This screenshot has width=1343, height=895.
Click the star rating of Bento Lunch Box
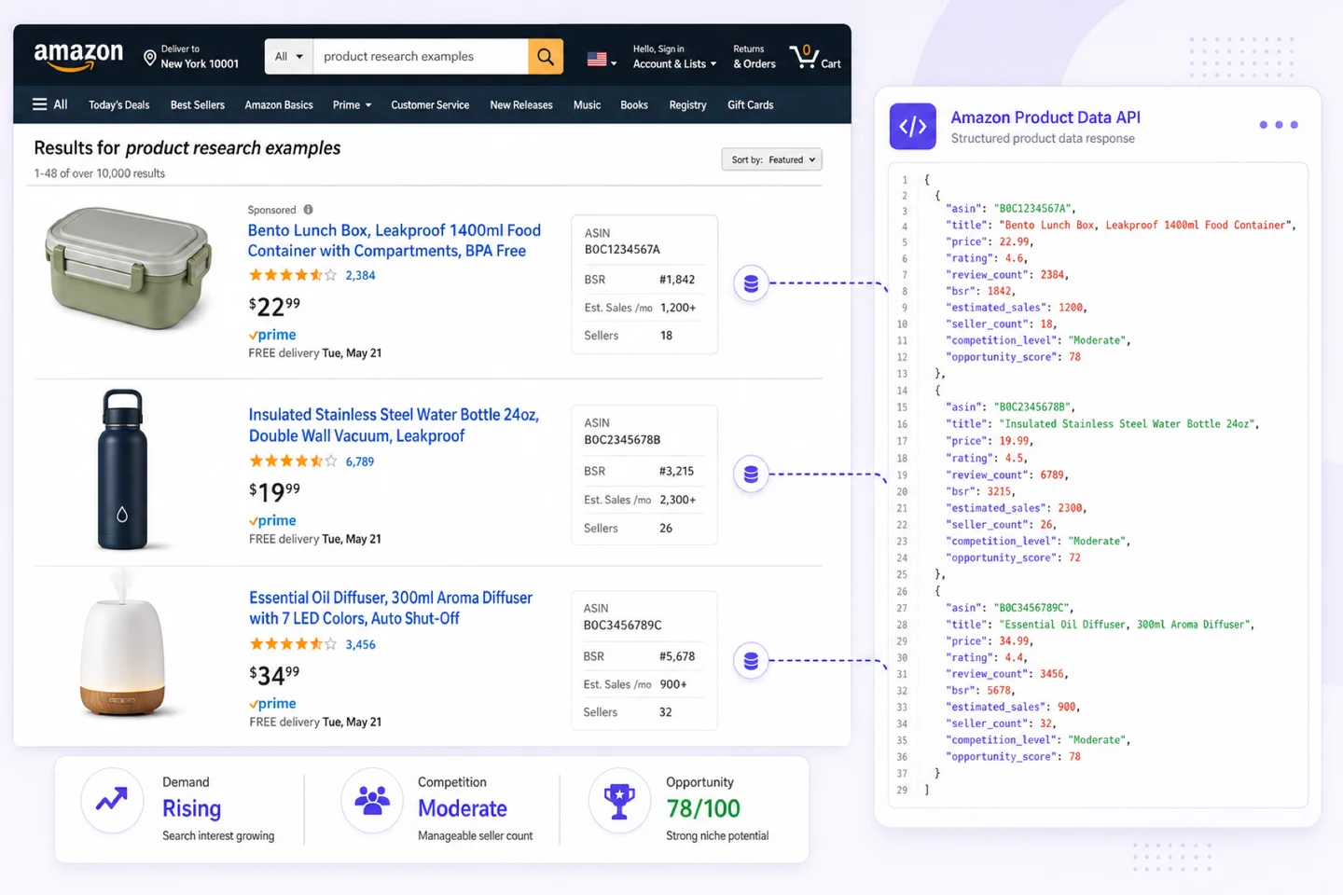(x=293, y=275)
